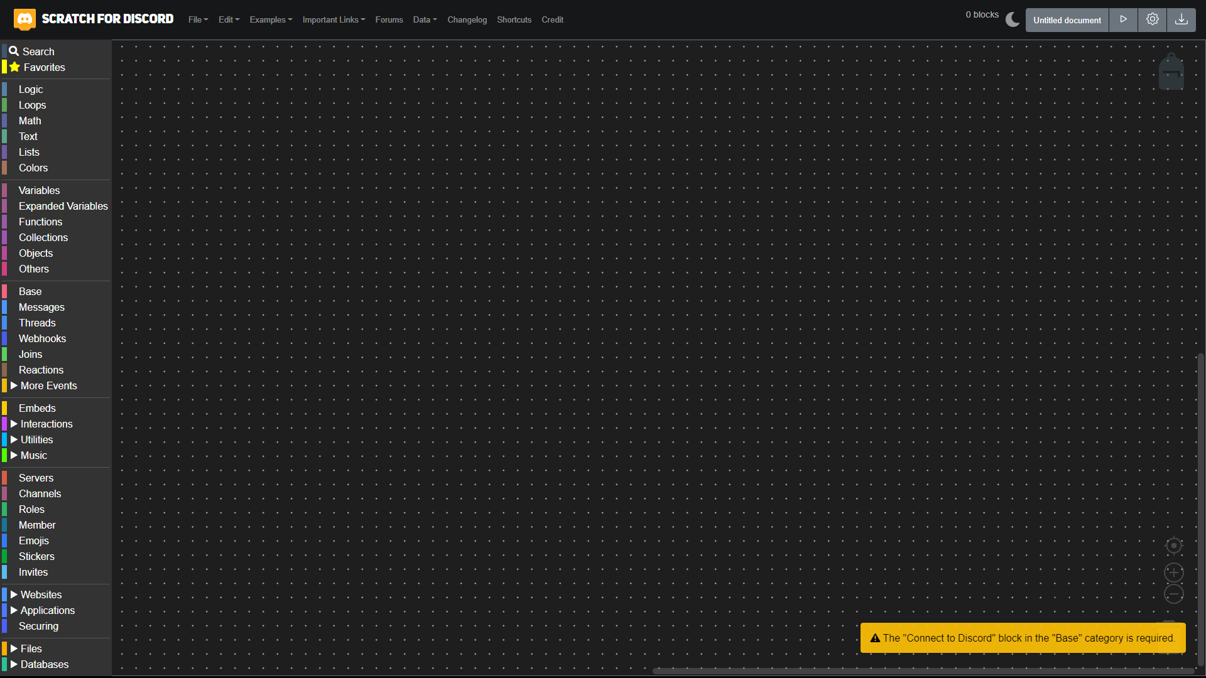Open the backpack icon on the workspace
1206x678 pixels.
(x=1171, y=72)
